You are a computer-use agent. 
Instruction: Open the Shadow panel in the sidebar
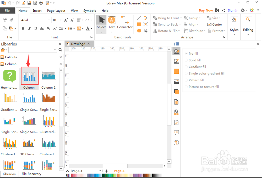coord(176,71)
